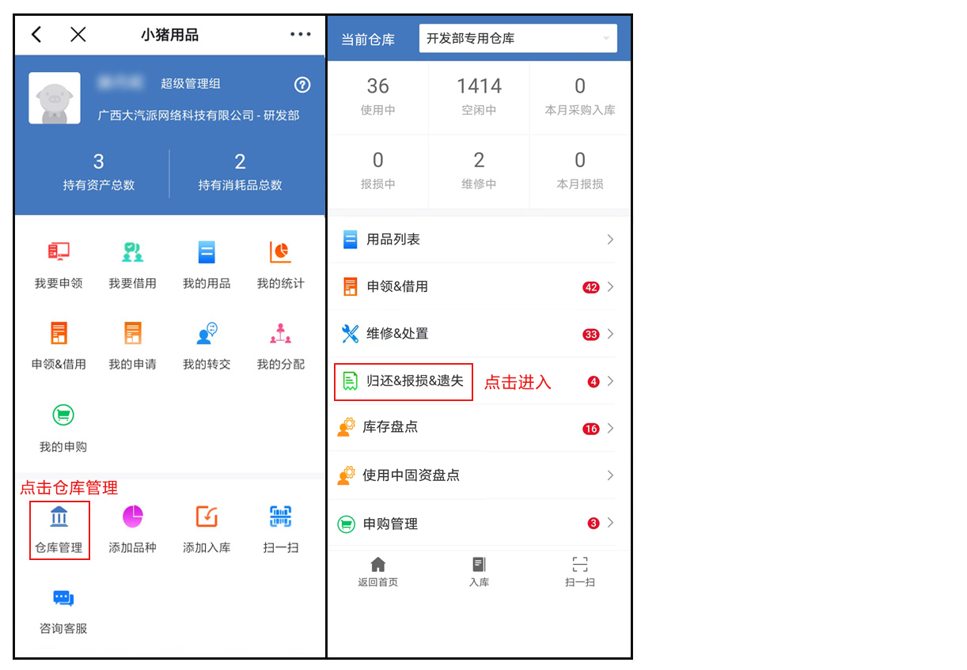Open the 归还&报损&遗失 row
The height and width of the screenshot is (670, 967).
coord(479,381)
